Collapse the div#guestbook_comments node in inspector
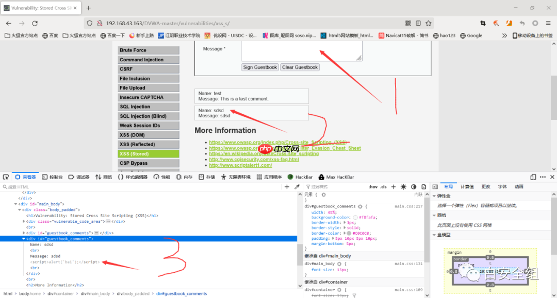The width and height of the screenshot is (557, 298). 24,239
